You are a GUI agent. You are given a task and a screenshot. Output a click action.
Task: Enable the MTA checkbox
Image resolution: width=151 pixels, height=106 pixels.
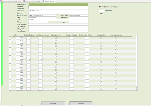pyautogui.click(x=99, y=14)
